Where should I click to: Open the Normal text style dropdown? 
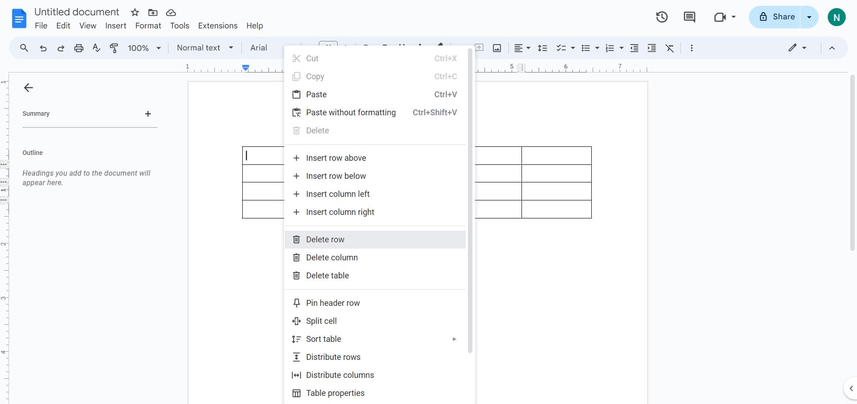click(205, 48)
